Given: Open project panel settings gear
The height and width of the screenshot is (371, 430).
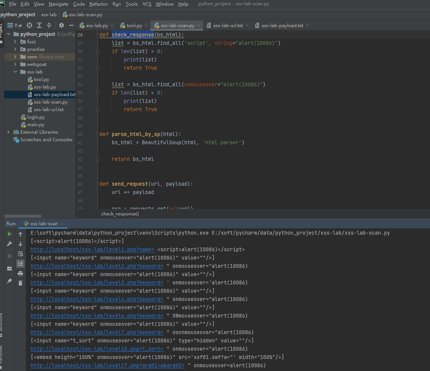Looking at the screenshot, I should tap(62, 26).
